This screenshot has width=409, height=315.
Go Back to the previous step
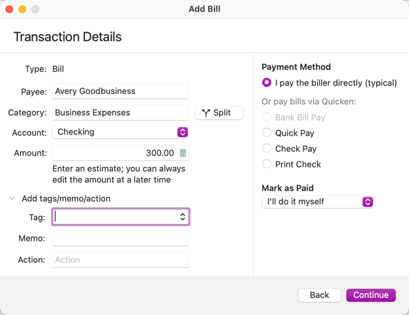point(319,295)
